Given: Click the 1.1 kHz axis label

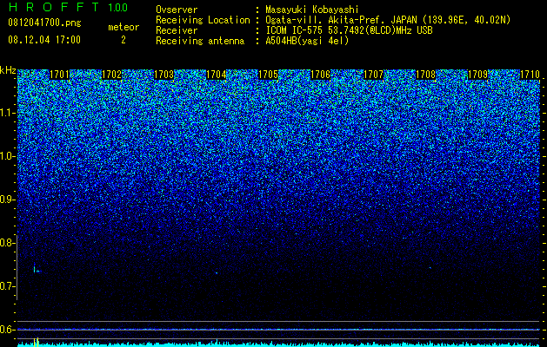Looking at the screenshot, I should (x=7, y=113).
